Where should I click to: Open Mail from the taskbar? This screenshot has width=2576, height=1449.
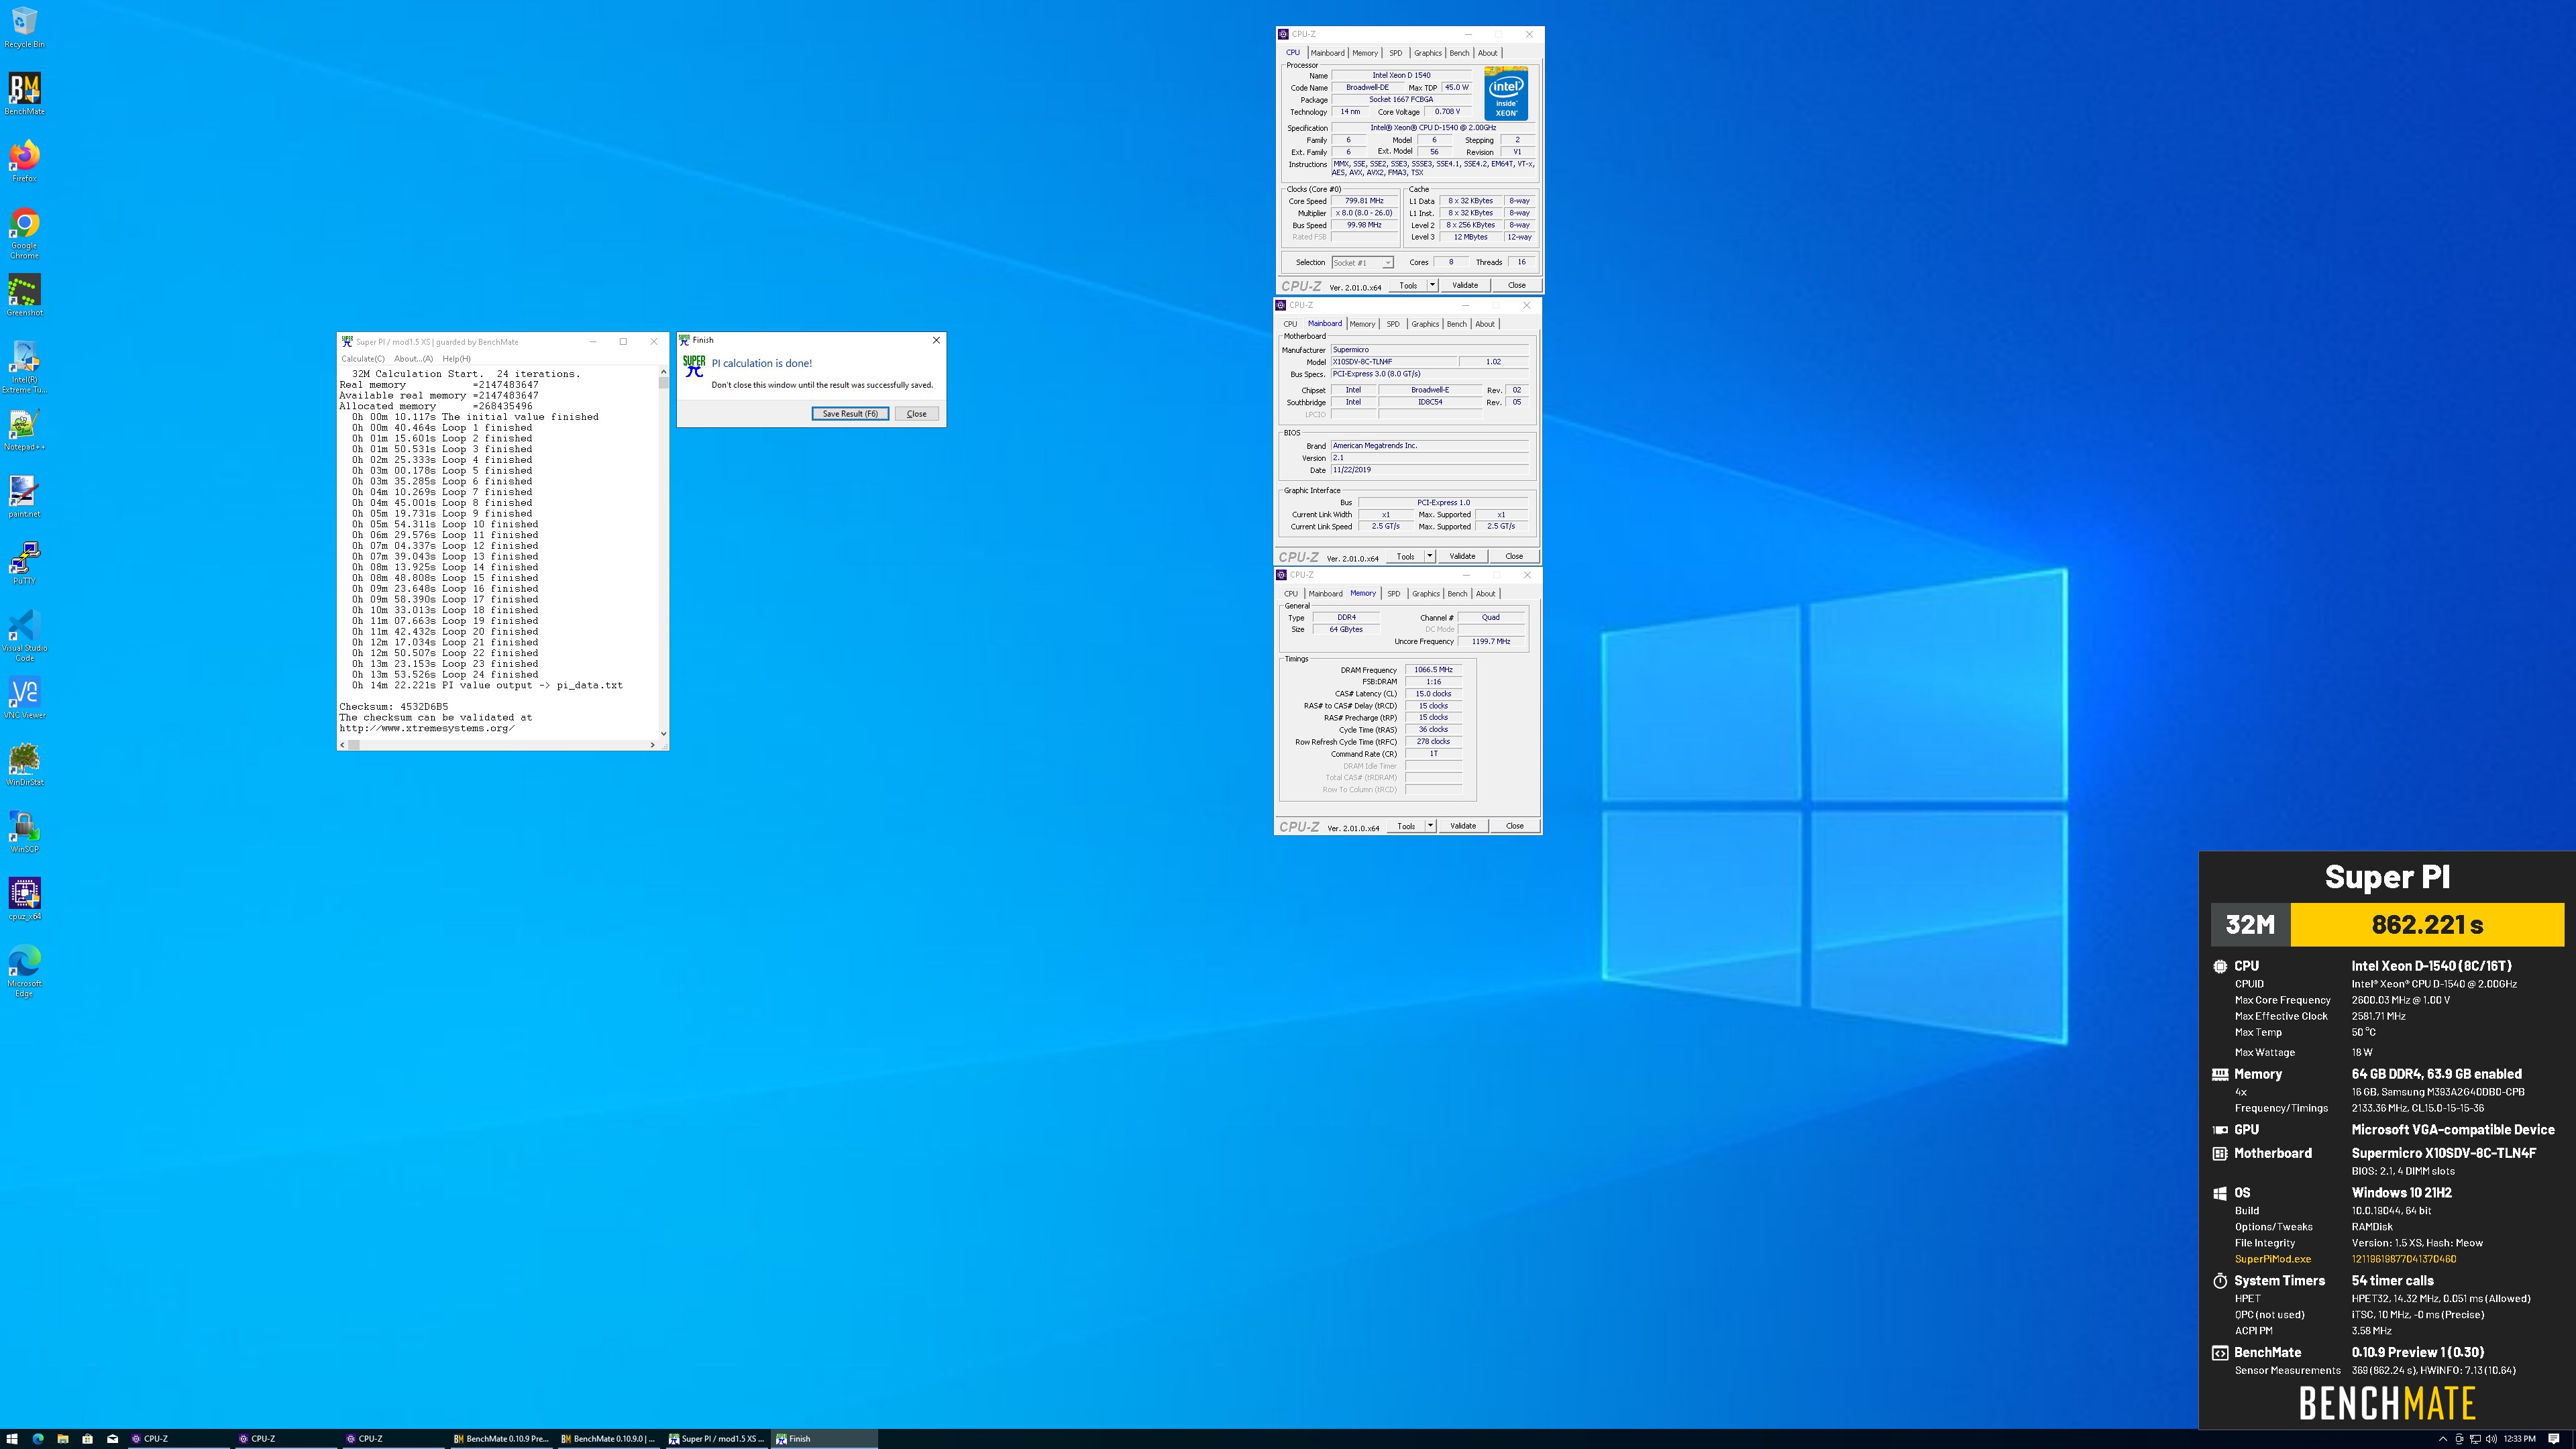pos(112,1439)
